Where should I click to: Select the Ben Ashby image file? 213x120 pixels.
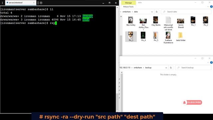click(131, 21)
